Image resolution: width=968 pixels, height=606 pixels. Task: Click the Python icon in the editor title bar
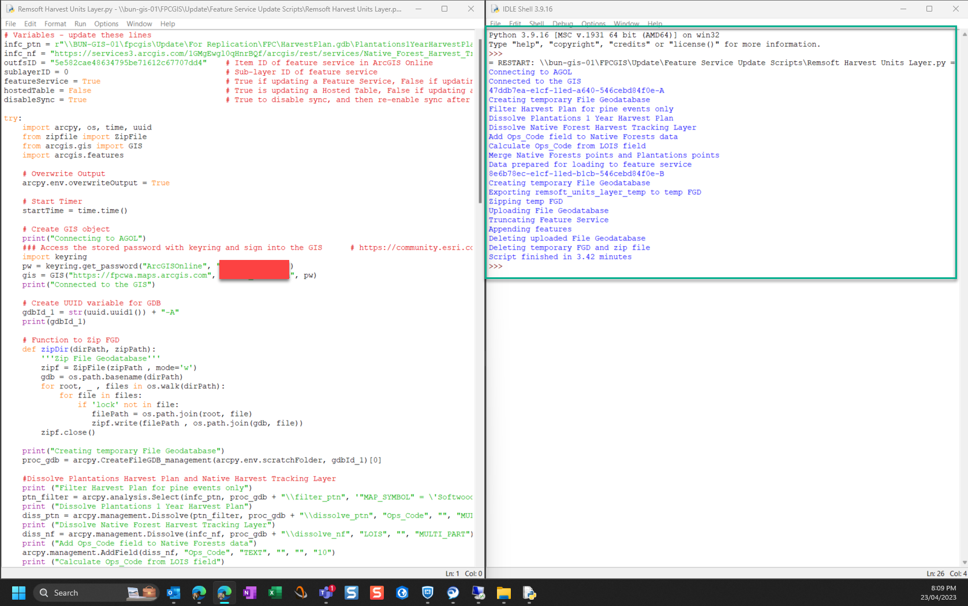coord(10,9)
